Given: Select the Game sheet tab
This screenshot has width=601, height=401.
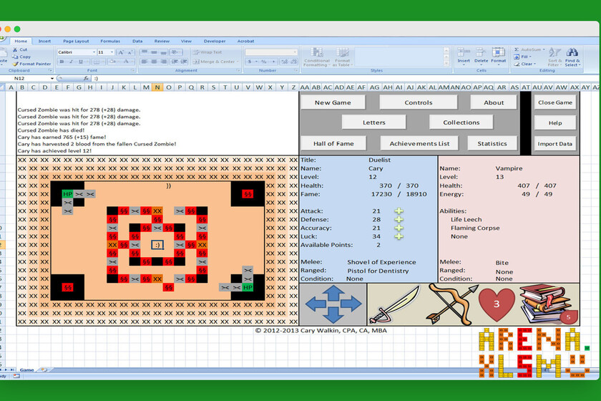Looking at the screenshot, I should click(x=27, y=370).
